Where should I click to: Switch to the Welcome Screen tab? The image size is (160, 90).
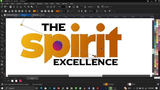click(12, 15)
